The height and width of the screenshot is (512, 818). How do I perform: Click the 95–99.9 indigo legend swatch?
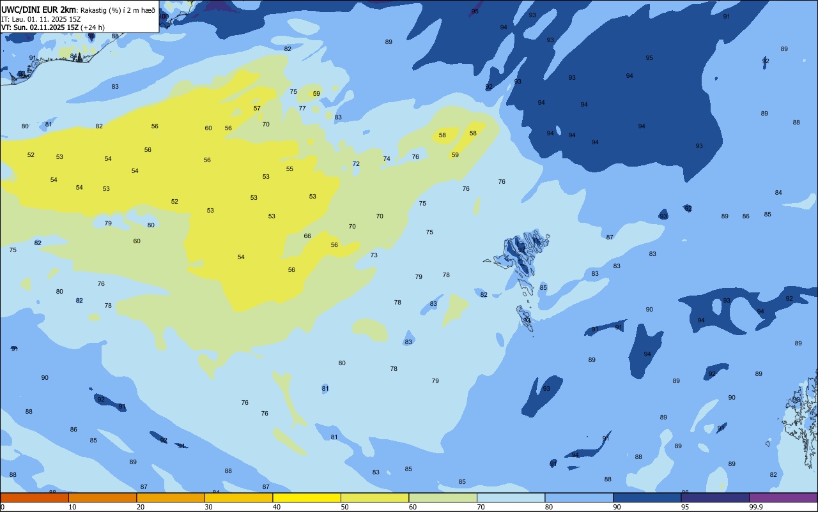pyautogui.click(x=715, y=497)
